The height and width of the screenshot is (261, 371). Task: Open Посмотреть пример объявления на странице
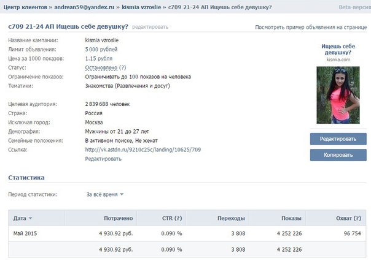coord(310,28)
